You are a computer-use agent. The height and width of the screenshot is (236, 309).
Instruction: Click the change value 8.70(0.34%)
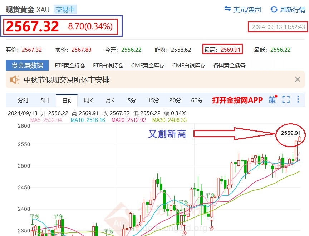pos(90,26)
